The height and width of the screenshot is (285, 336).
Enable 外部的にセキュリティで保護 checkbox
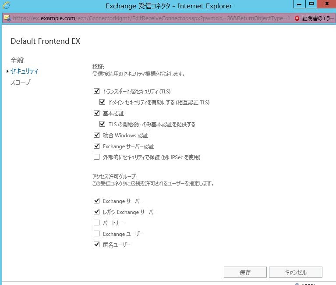97,157
